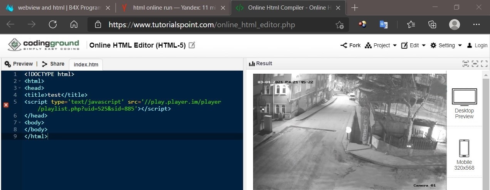Image resolution: width=490 pixels, height=190 pixels.
Task: Click the site lock icon in address bar
Action: pos(98,25)
